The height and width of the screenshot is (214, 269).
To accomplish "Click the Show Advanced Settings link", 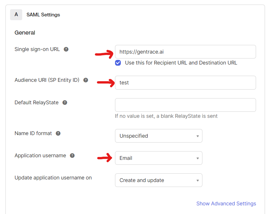I will [x=226, y=204].
